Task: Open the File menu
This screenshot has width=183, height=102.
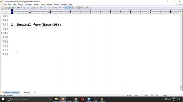Action: [x=5, y=5]
